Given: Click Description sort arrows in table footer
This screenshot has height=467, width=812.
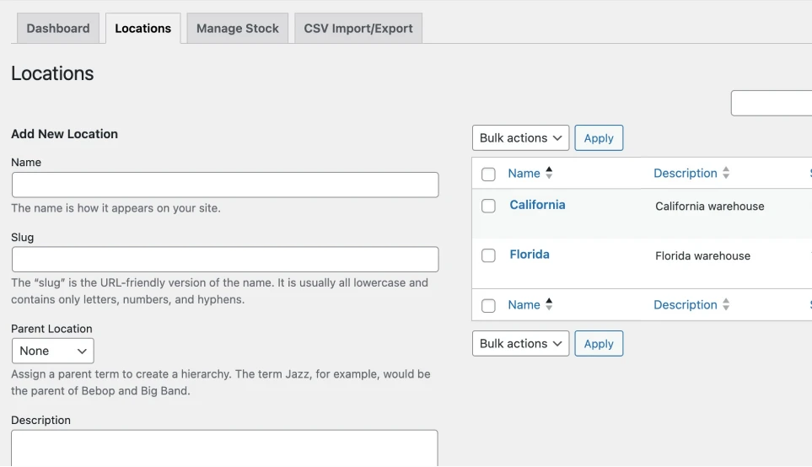Looking at the screenshot, I should point(726,304).
